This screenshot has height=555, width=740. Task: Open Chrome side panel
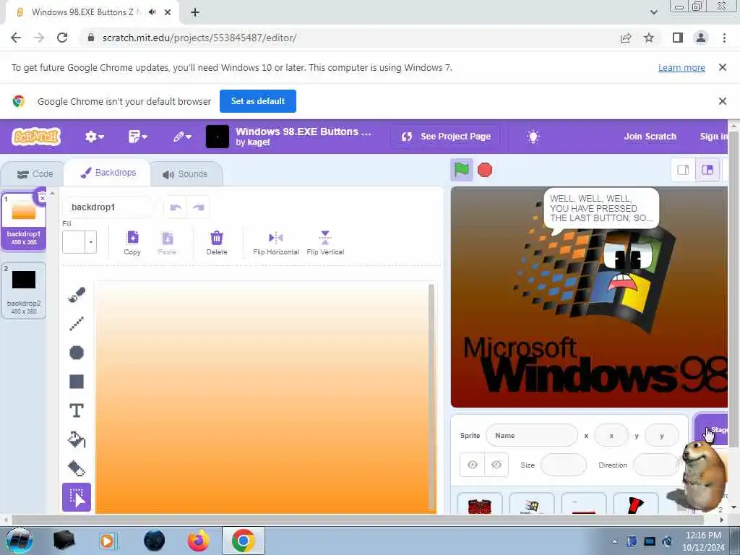[678, 38]
